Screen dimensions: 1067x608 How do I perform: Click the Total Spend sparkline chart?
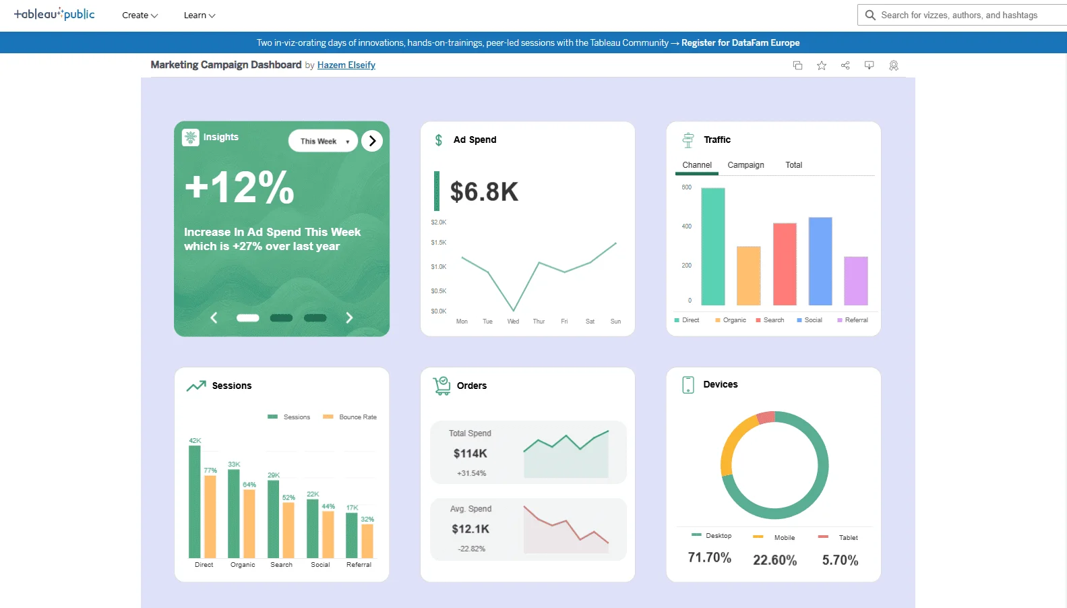point(566,453)
